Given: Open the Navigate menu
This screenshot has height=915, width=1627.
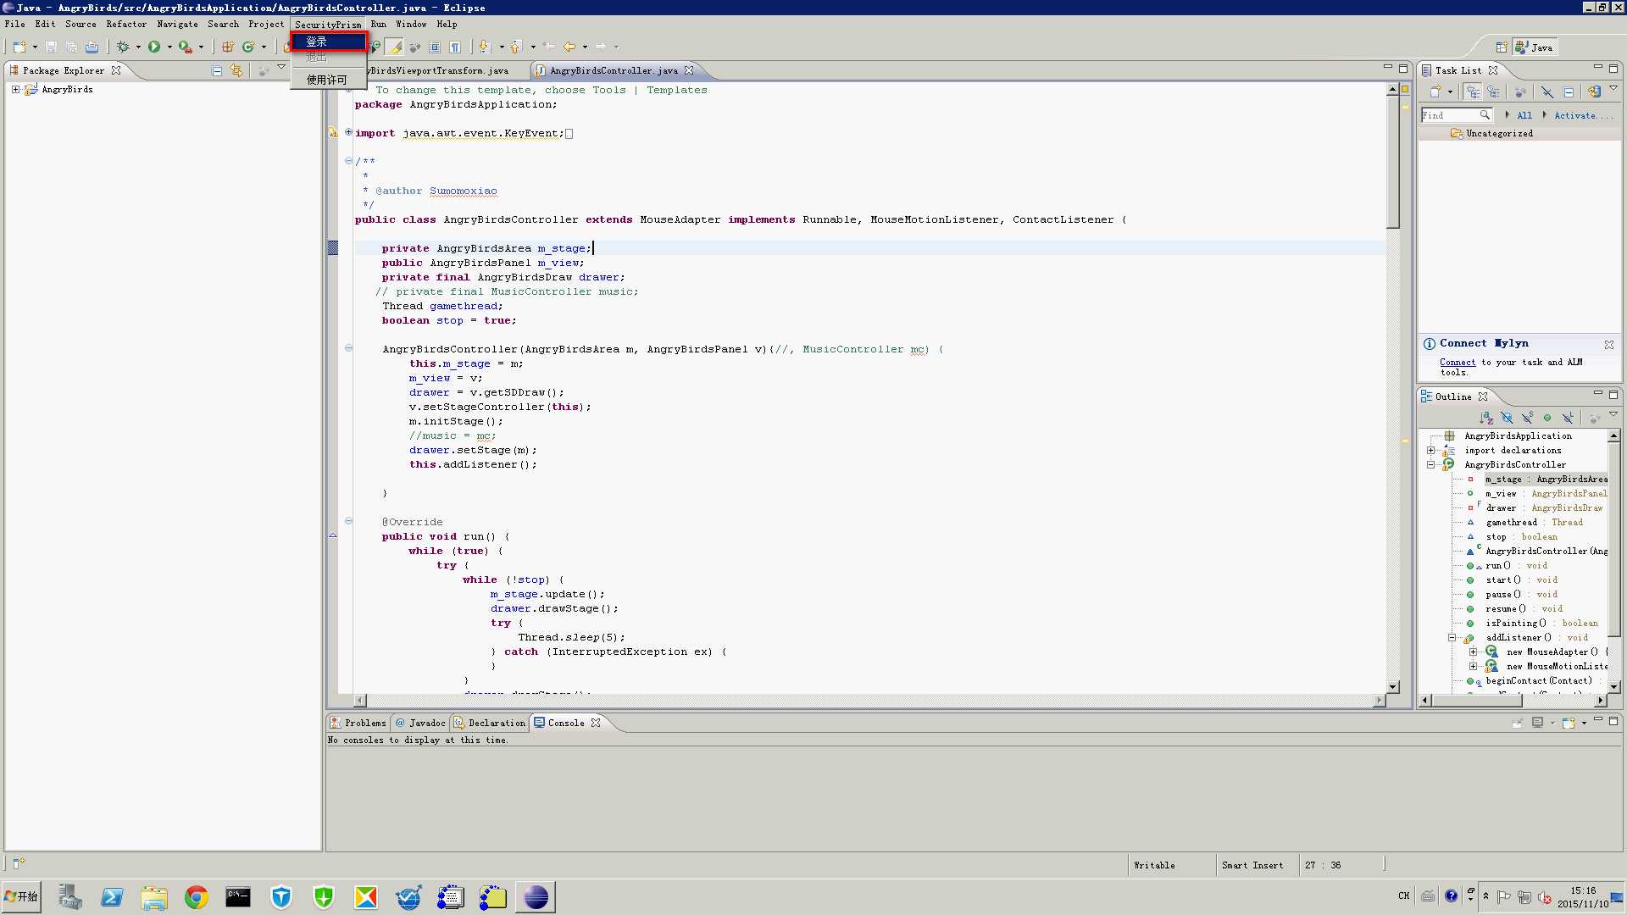Looking at the screenshot, I should pos(177,25).
